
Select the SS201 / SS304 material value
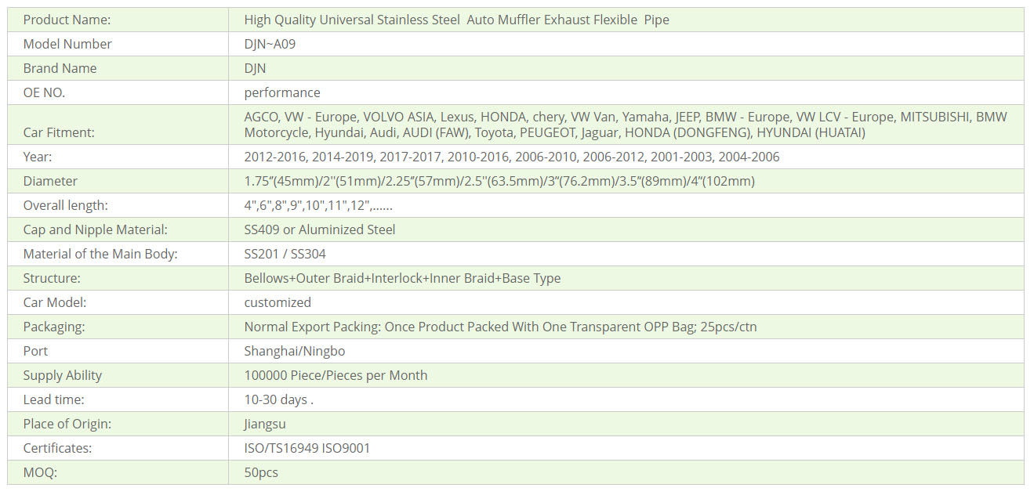point(285,254)
